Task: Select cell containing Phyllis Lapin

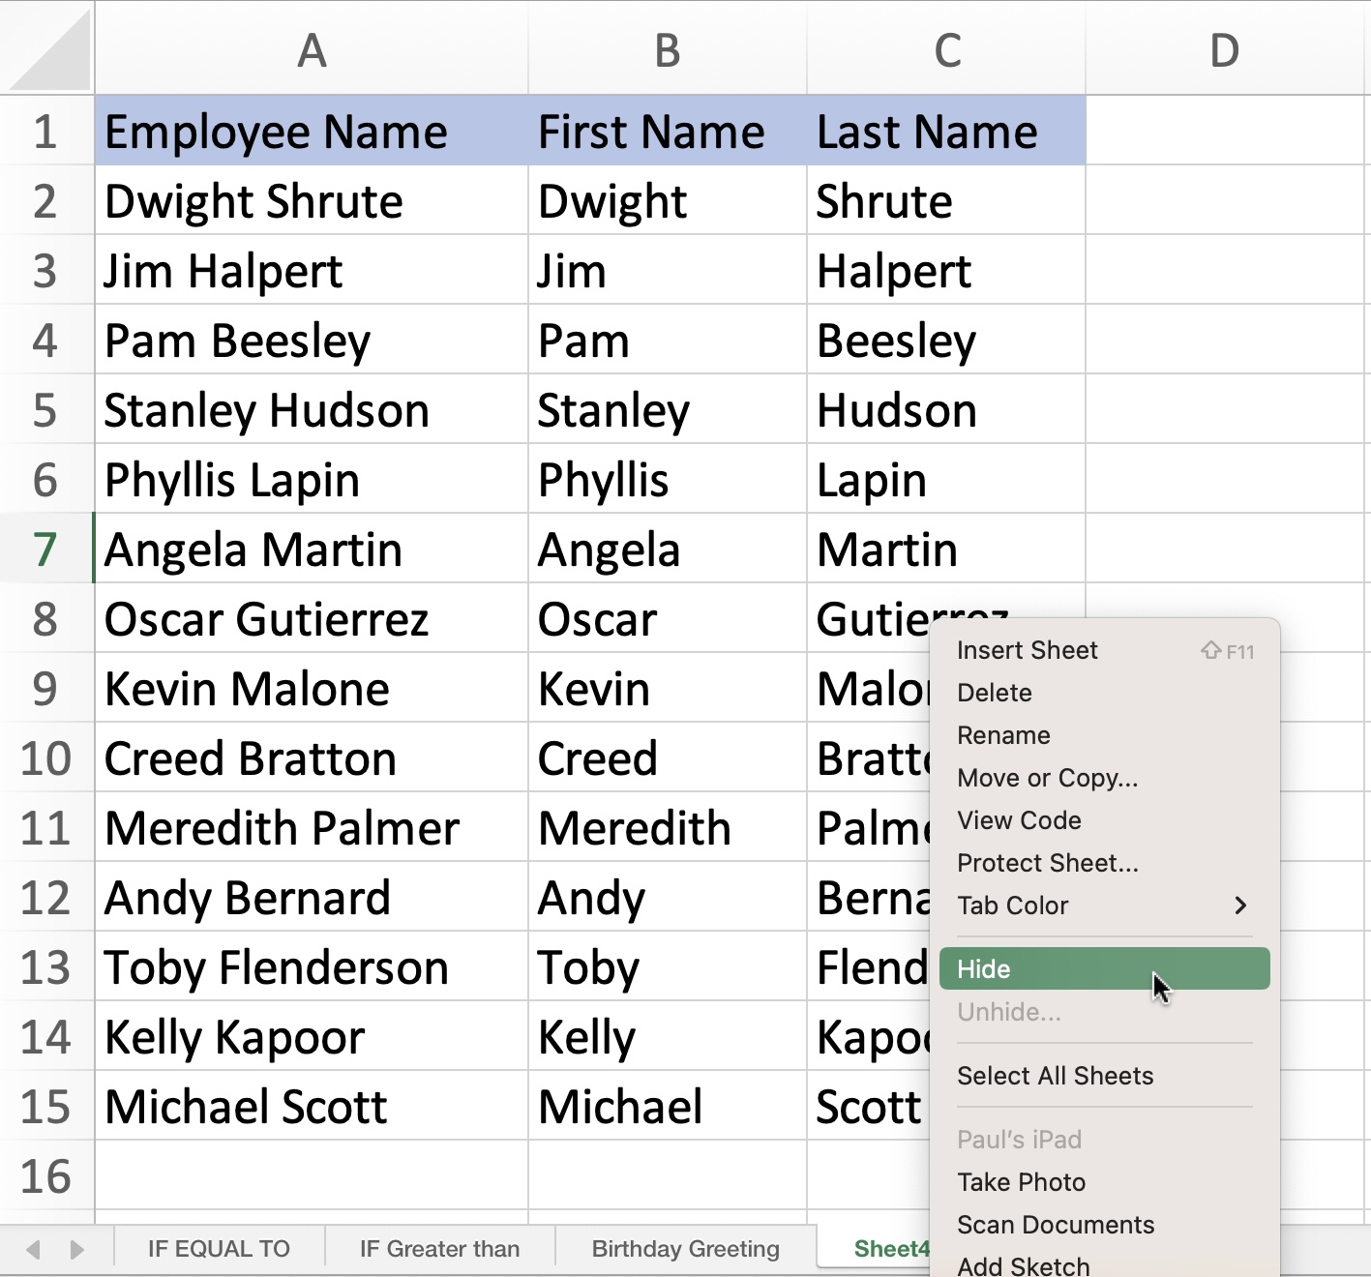Action: click(x=312, y=479)
